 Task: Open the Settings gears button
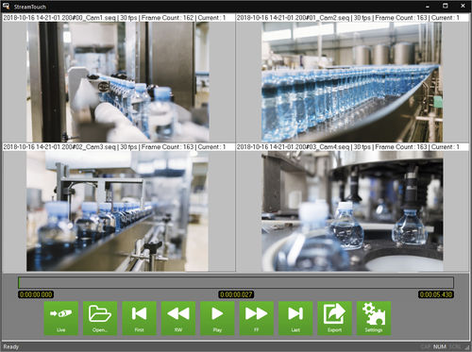tap(374, 318)
